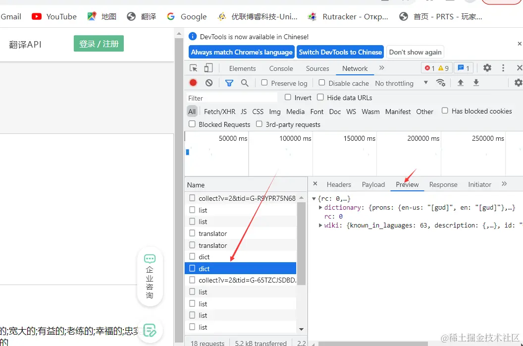The width and height of the screenshot is (523, 346).
Task: Open the Elements tab
Action: (x=243, y=68)
